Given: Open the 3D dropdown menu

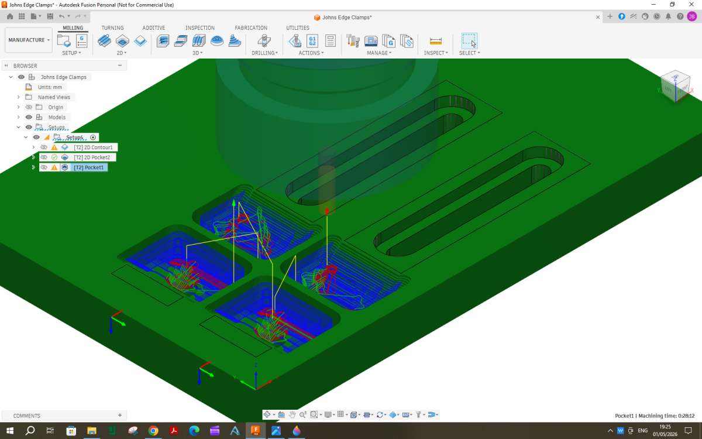Looking at the screenshot, I should (198, 53).
